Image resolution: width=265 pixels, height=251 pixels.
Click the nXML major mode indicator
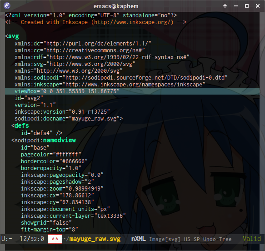click(x=139, y=239)
